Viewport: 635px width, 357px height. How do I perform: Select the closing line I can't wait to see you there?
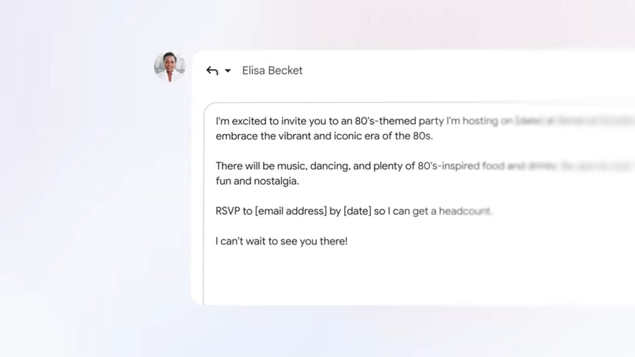click(x=281, y=241)
